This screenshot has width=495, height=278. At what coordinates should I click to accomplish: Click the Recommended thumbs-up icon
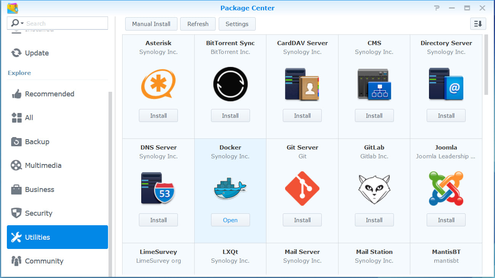coord(16,94)
